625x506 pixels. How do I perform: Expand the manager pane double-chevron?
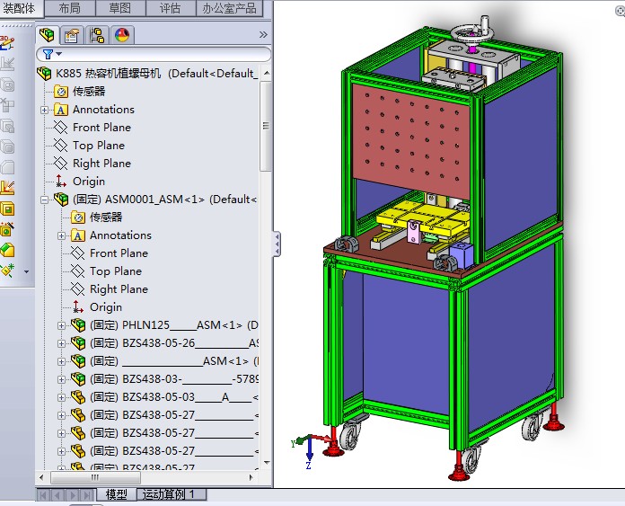coord(263,35)
